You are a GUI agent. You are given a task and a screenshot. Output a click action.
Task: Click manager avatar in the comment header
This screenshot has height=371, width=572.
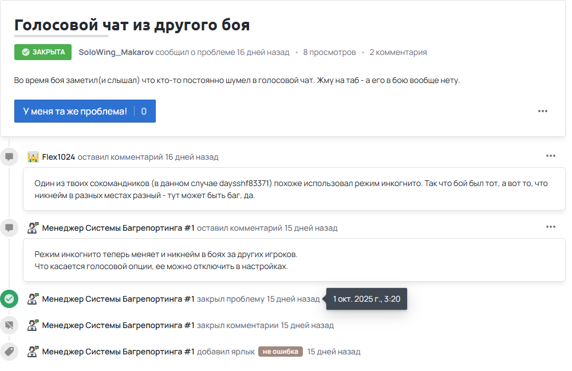pyautogui.click(x=33, y=228)
